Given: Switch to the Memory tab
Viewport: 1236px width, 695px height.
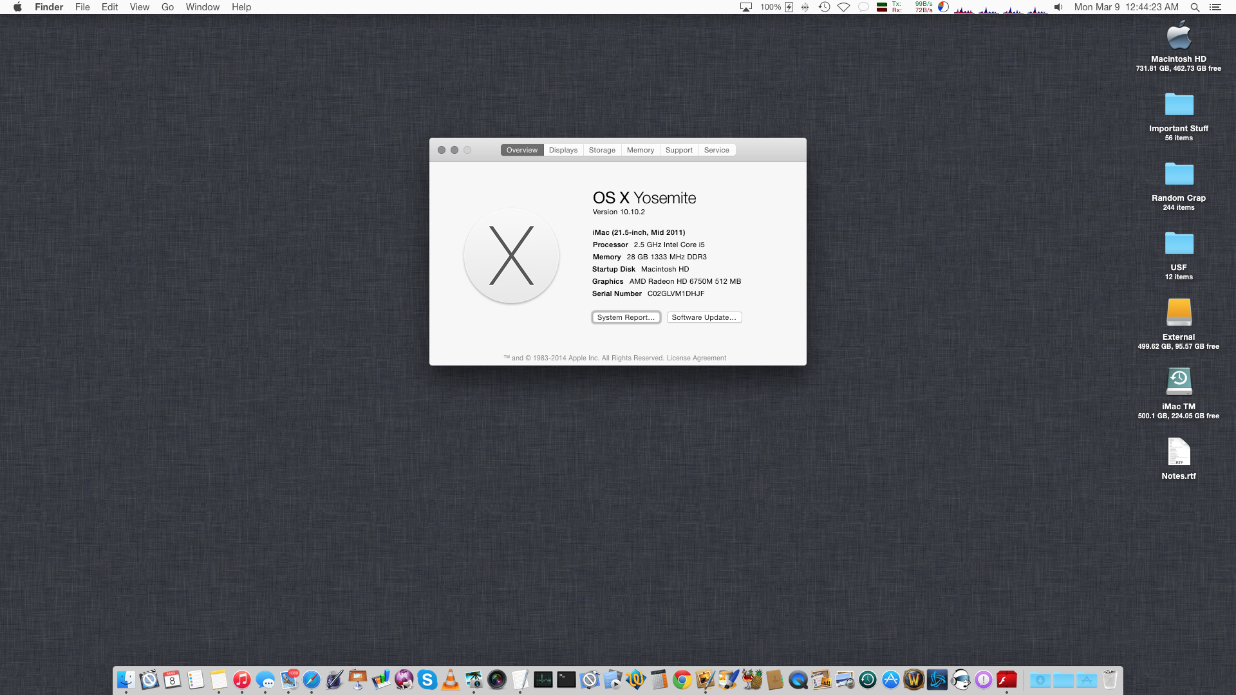Looking at the screenshot, I should point(641,150).
